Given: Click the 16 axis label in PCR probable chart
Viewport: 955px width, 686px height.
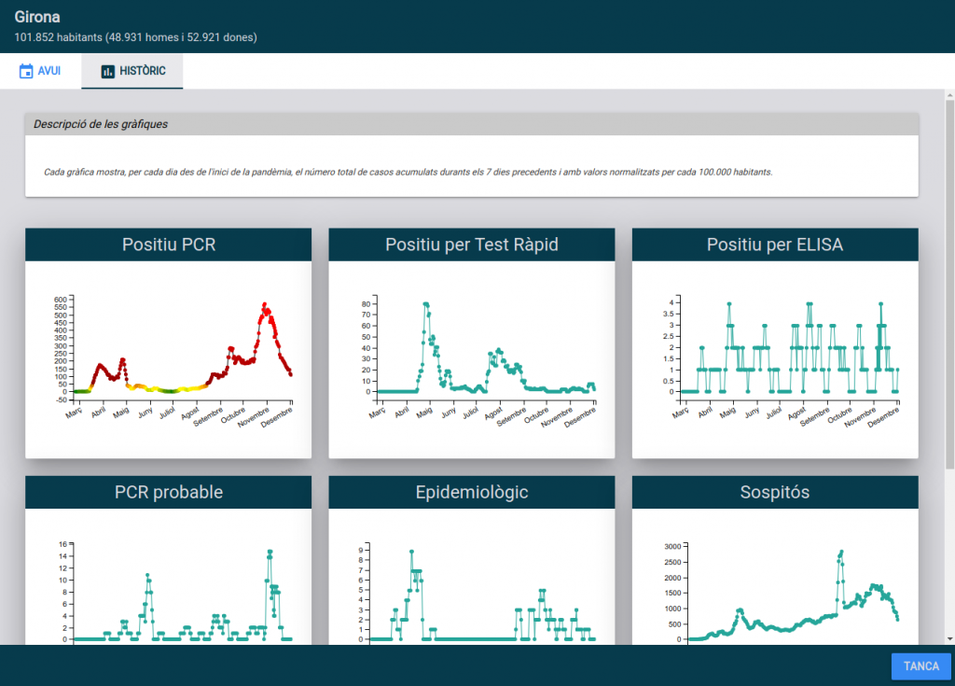Looking at the screenshot, I should coord(62,544).
